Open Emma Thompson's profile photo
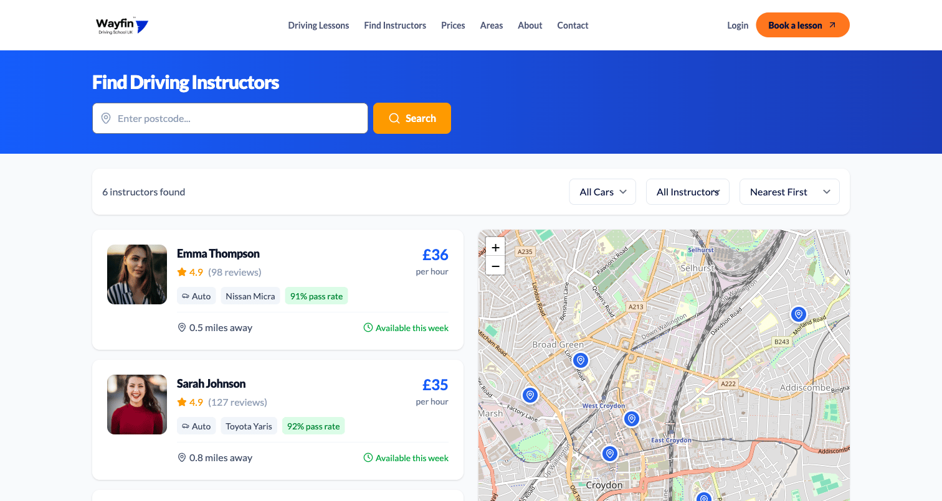Image resolution: width=942 pixels, height=501 pixels. tap(137, 274)
